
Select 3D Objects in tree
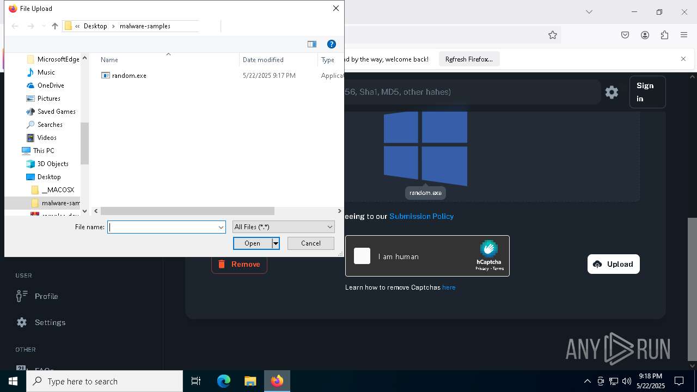click(53, 164)
